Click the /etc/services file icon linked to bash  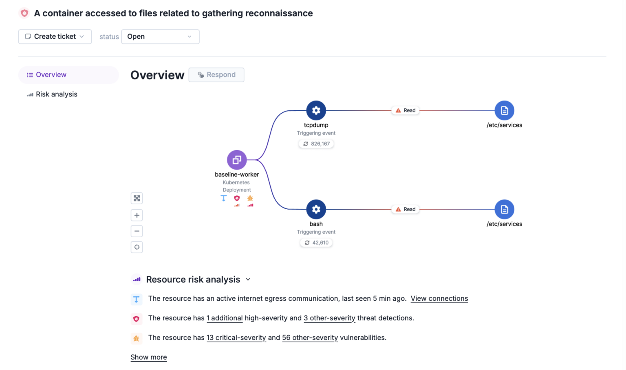504,209
